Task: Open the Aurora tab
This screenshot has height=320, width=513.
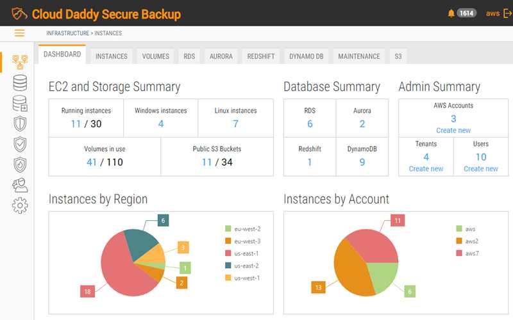Action: click(221, 56)
